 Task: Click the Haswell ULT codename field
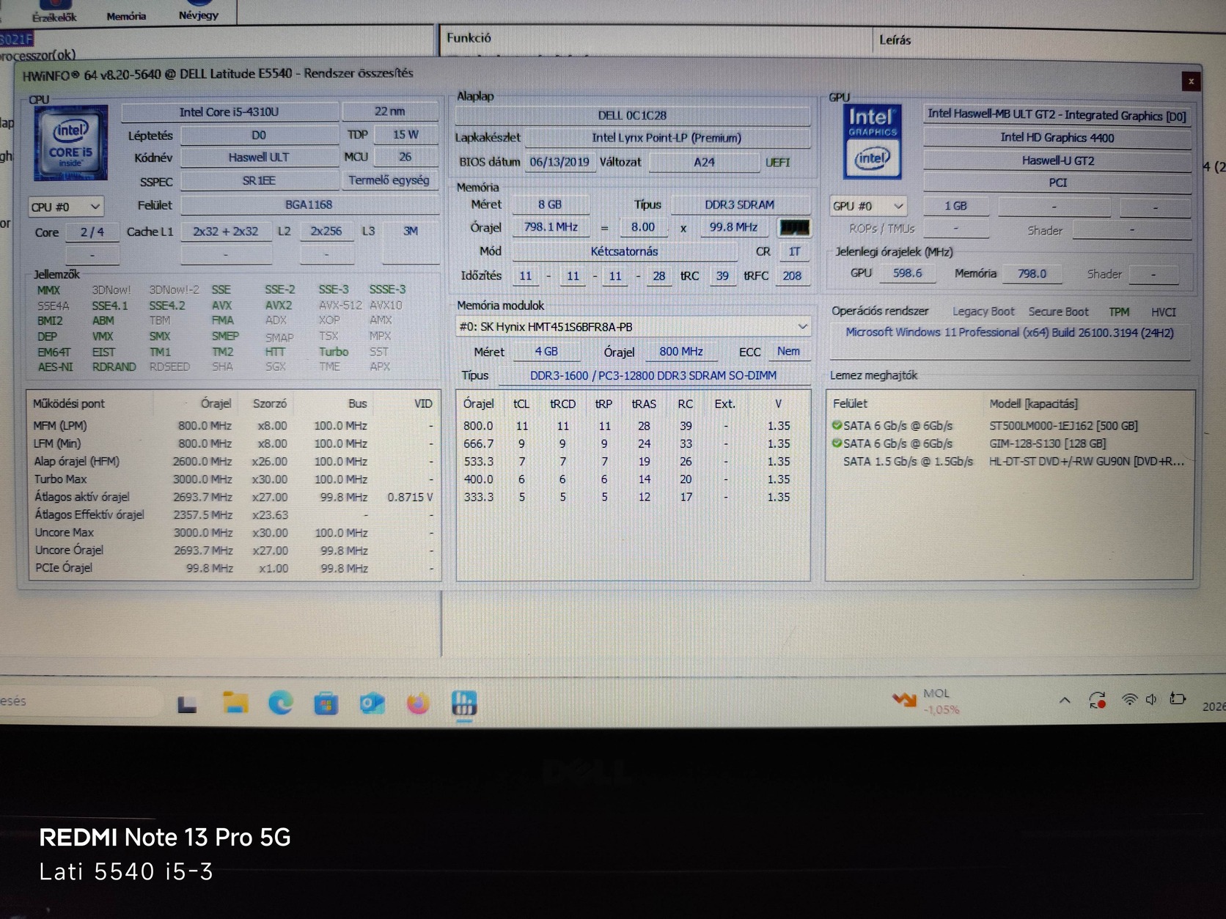pos(259,158)
